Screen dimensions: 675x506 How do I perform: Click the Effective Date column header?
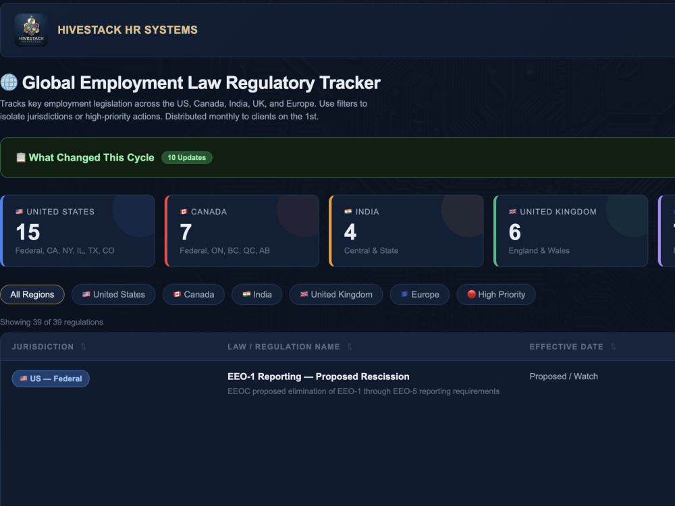click(566, 347)
